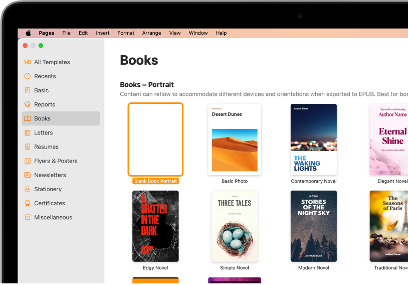Choose the Desert Dunes Basic Photo thumbnail

[x=235, y=139]
